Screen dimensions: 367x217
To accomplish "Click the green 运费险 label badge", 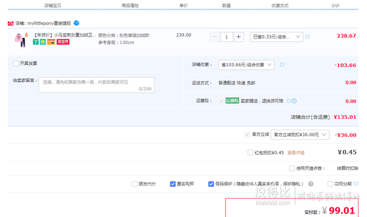I will pyautogui.click(x=232, y=101).
